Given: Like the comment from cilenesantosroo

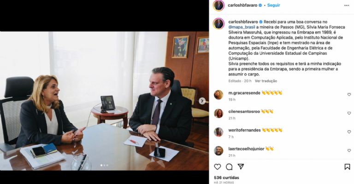Looking at the screenshot, I should click(349, 113).
